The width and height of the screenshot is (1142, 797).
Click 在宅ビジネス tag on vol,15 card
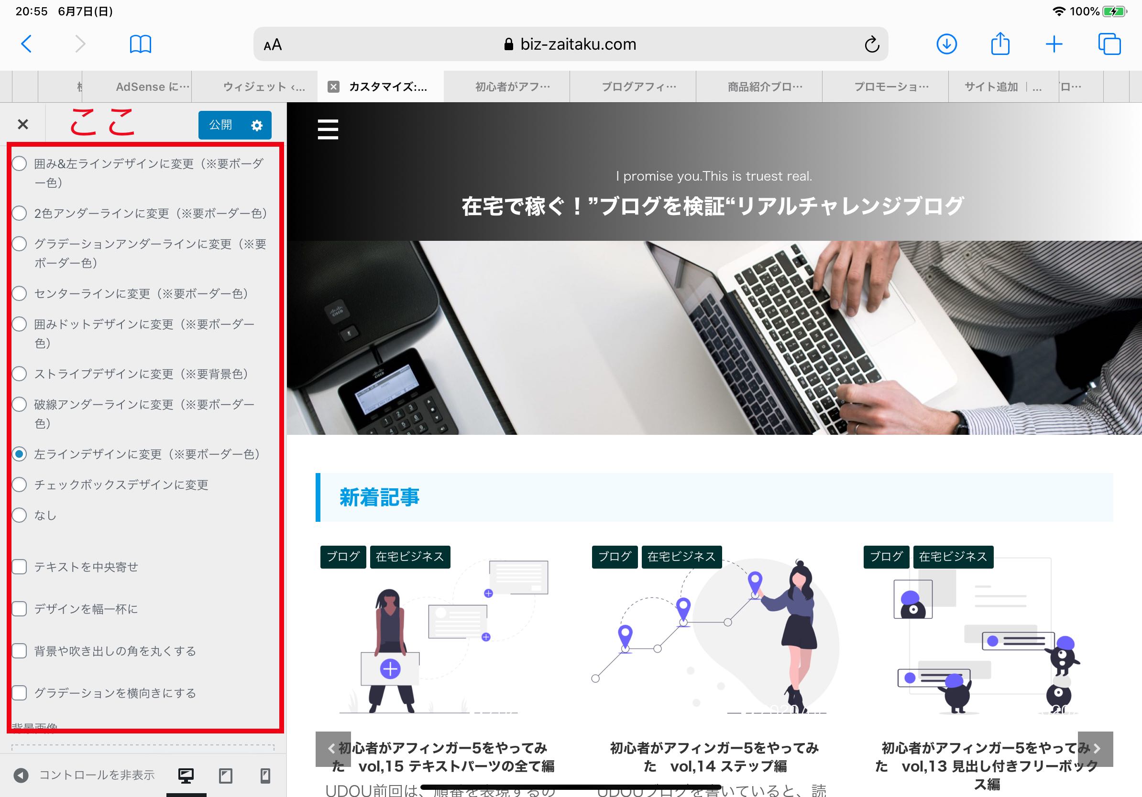(x=410, y=557)
